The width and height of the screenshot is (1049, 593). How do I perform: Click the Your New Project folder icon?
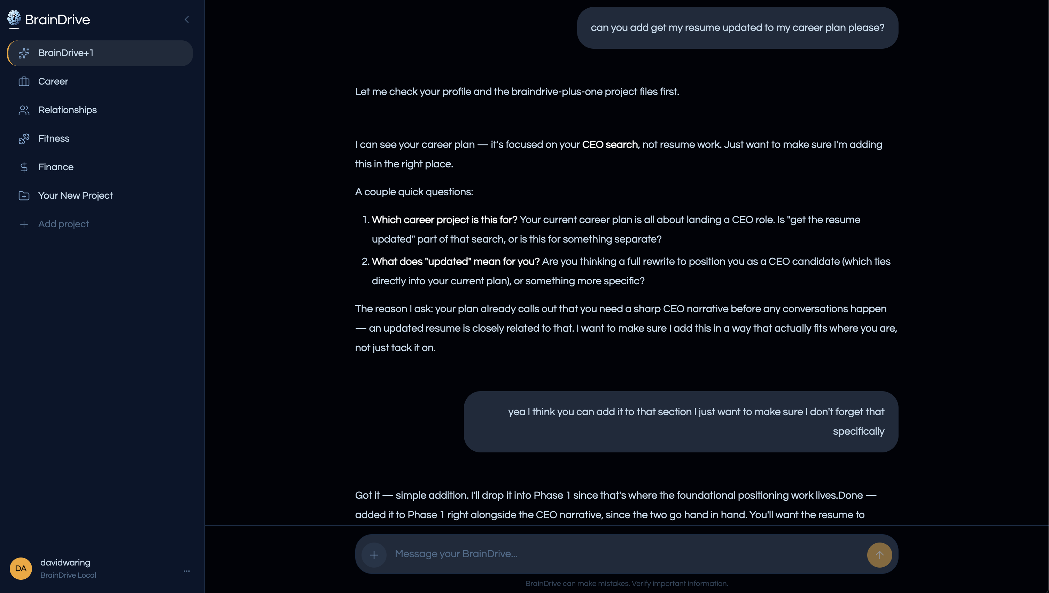[x=24, y=196]
